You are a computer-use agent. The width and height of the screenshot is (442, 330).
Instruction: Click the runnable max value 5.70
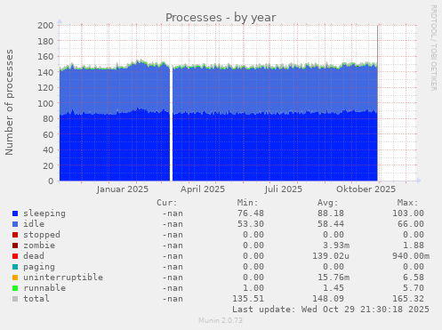coord(414,288)
